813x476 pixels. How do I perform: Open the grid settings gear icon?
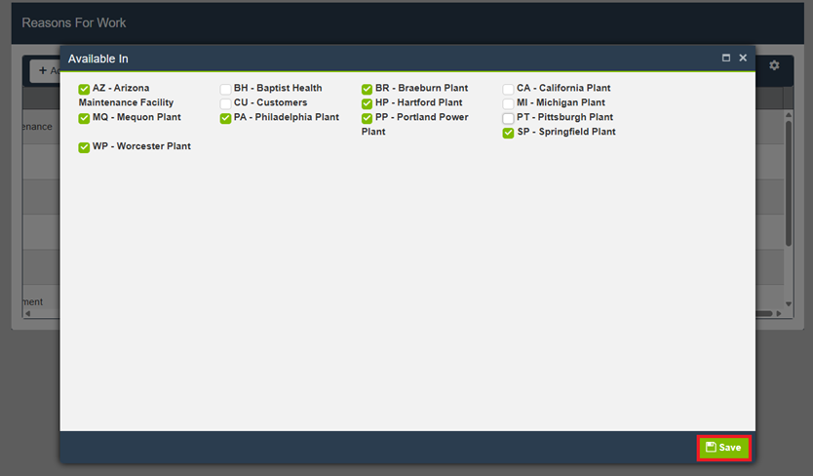click(774, 65)
